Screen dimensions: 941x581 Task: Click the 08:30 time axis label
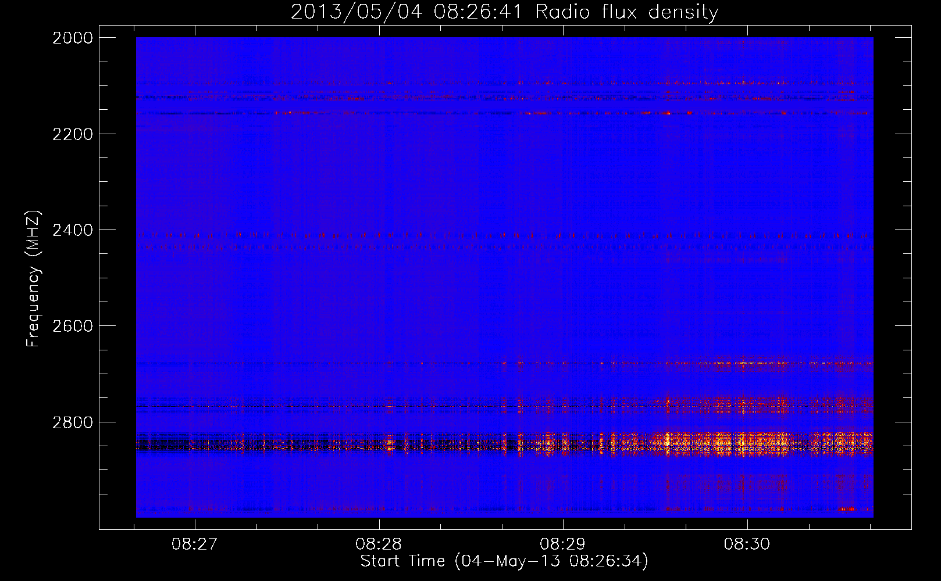tap(747, 544)
